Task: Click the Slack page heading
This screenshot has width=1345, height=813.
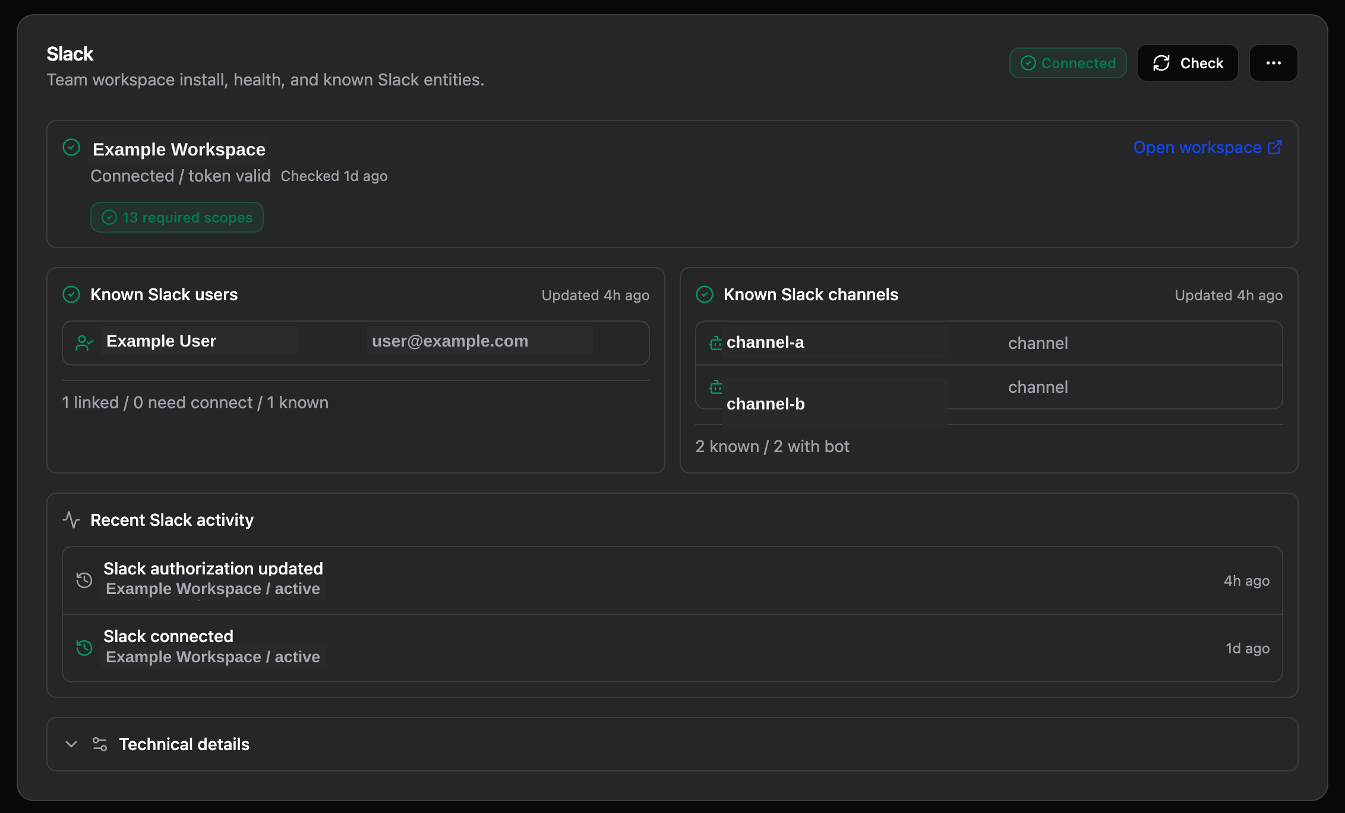Action: coord(70,54)
